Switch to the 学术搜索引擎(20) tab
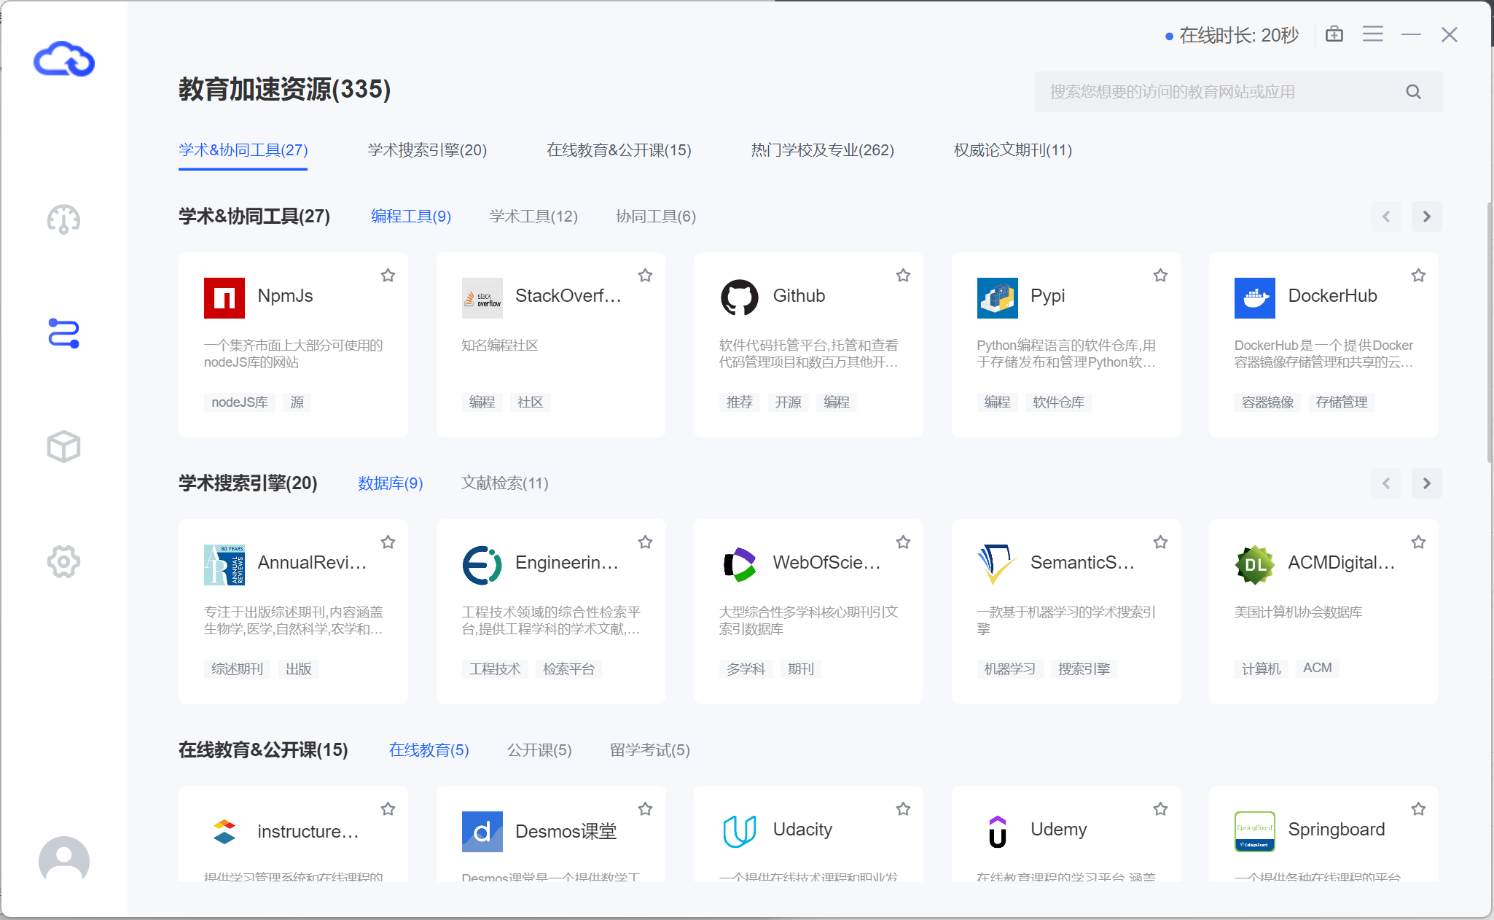This screenshot has height=920, width=1494. pyautogui.click(x=427, y=150)
